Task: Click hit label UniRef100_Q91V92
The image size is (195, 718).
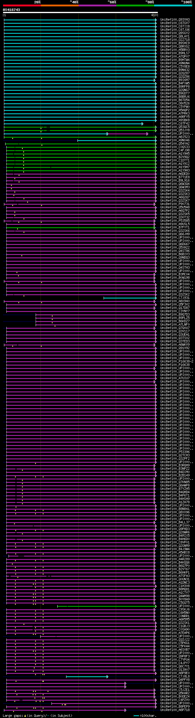Action: coord(175,348)
